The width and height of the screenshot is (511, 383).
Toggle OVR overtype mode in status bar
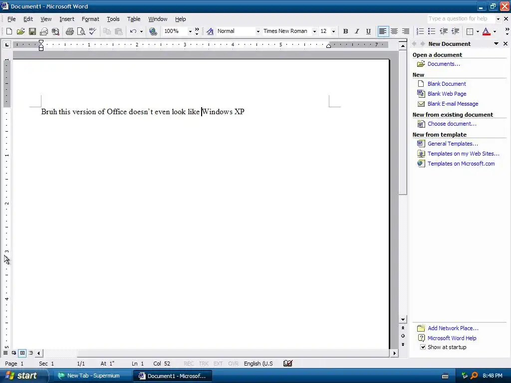point(233,364)
